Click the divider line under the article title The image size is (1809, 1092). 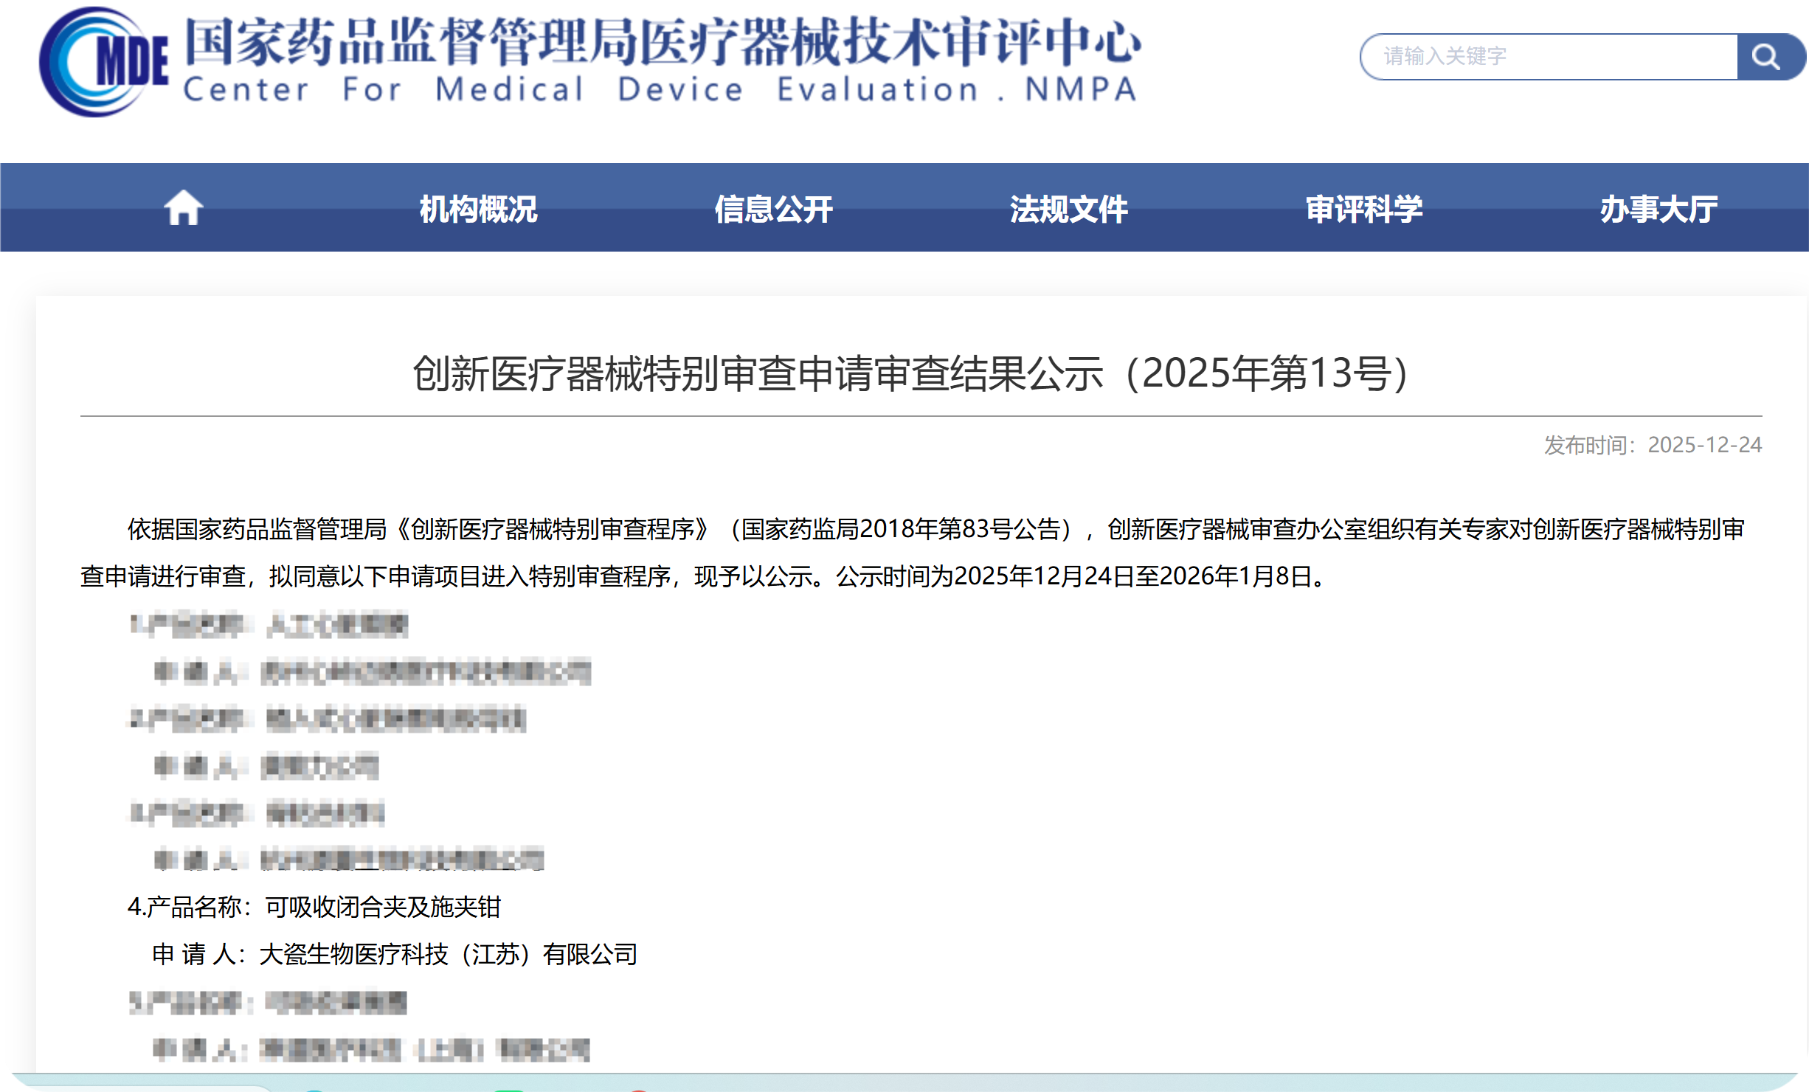coord(904,417)
